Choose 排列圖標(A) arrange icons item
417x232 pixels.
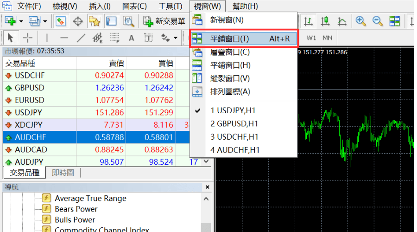point(243,91)
